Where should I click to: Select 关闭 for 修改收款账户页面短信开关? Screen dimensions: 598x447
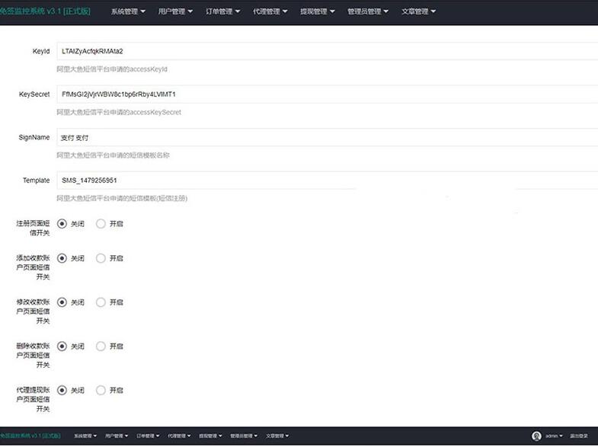62,302
